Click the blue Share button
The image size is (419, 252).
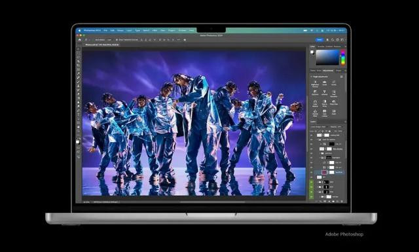pos(319,39)
